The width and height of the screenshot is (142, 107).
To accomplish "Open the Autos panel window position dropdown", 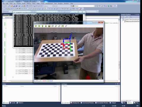I will point(56,84).
